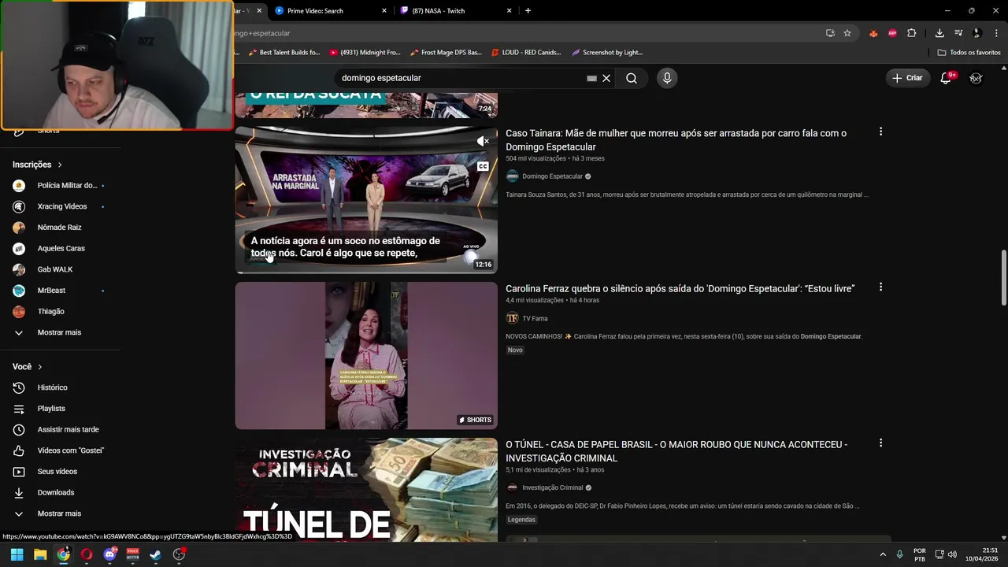Expand the Você section chevron
The image size is (1008, 567).
tap(40, 367)
